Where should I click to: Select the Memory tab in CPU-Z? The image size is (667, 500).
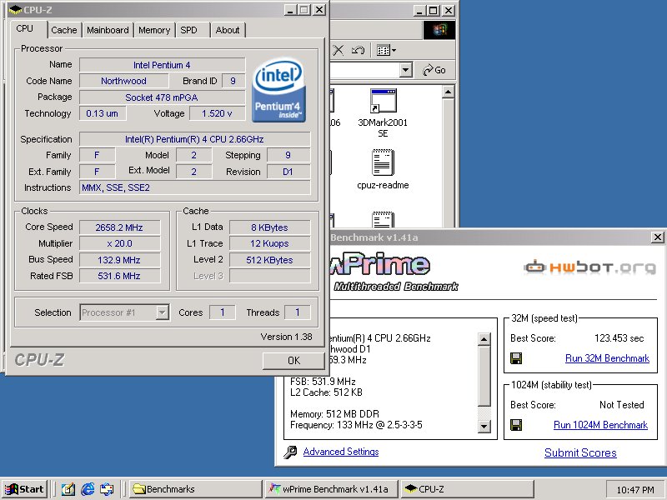[154, 30]
